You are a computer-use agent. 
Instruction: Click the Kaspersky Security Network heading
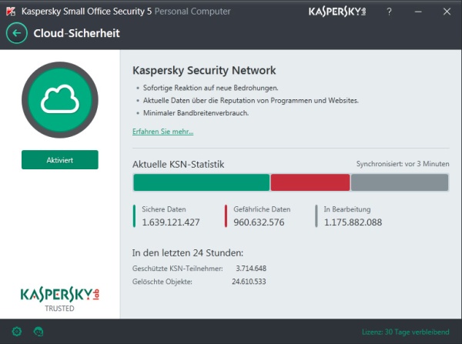tap(204, 70)
